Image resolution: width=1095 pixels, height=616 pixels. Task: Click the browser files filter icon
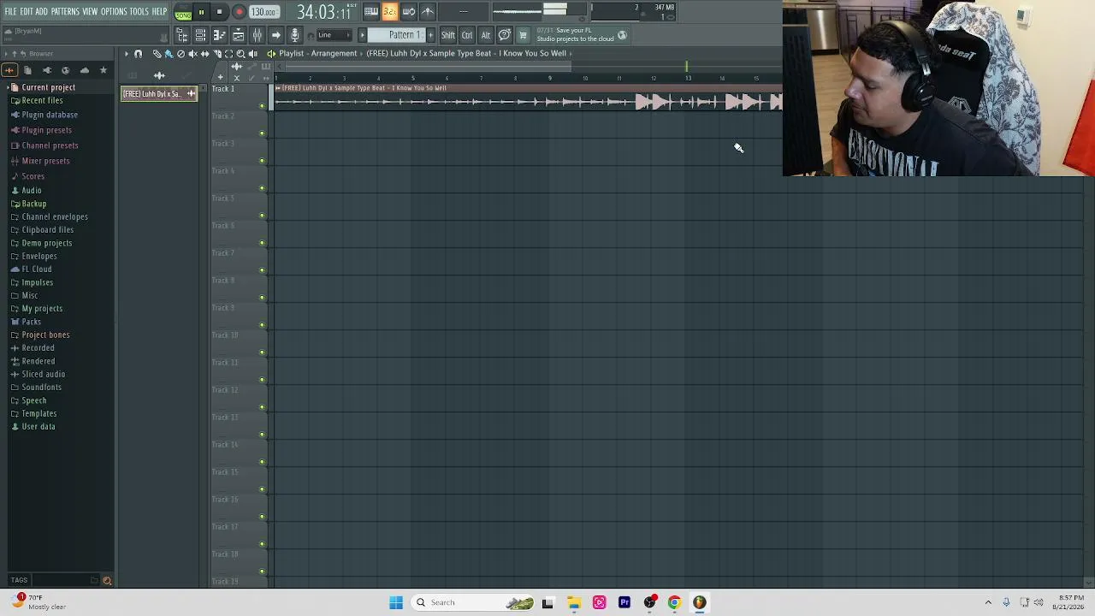pos(27,70)
